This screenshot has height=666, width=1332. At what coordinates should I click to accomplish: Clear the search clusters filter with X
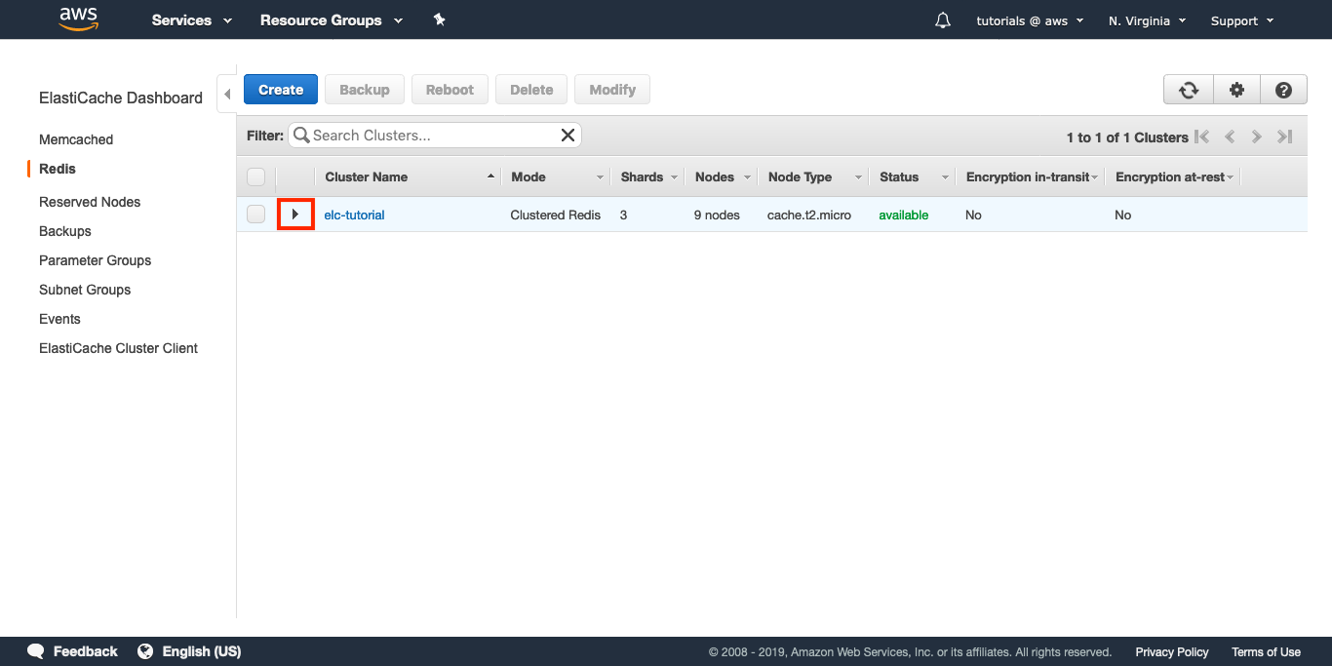568,136
